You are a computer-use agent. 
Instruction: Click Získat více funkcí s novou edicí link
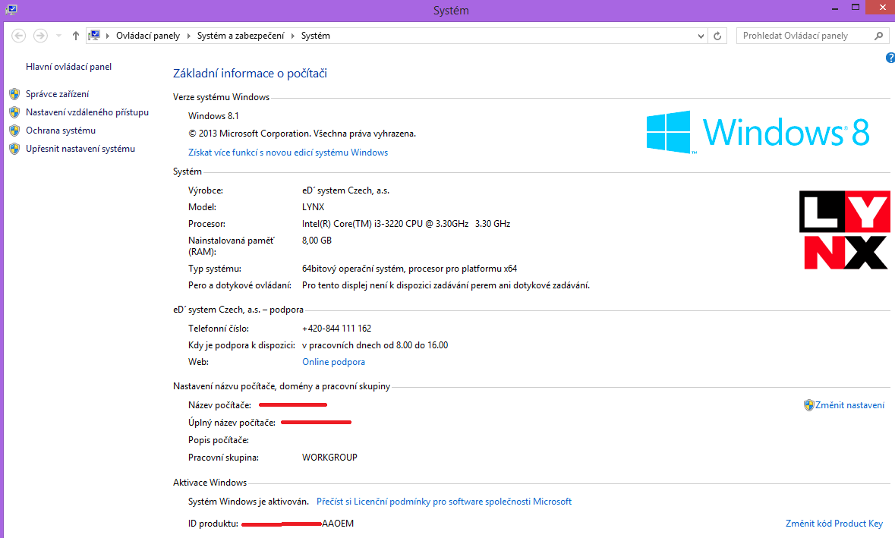click(x=288, y=153)
